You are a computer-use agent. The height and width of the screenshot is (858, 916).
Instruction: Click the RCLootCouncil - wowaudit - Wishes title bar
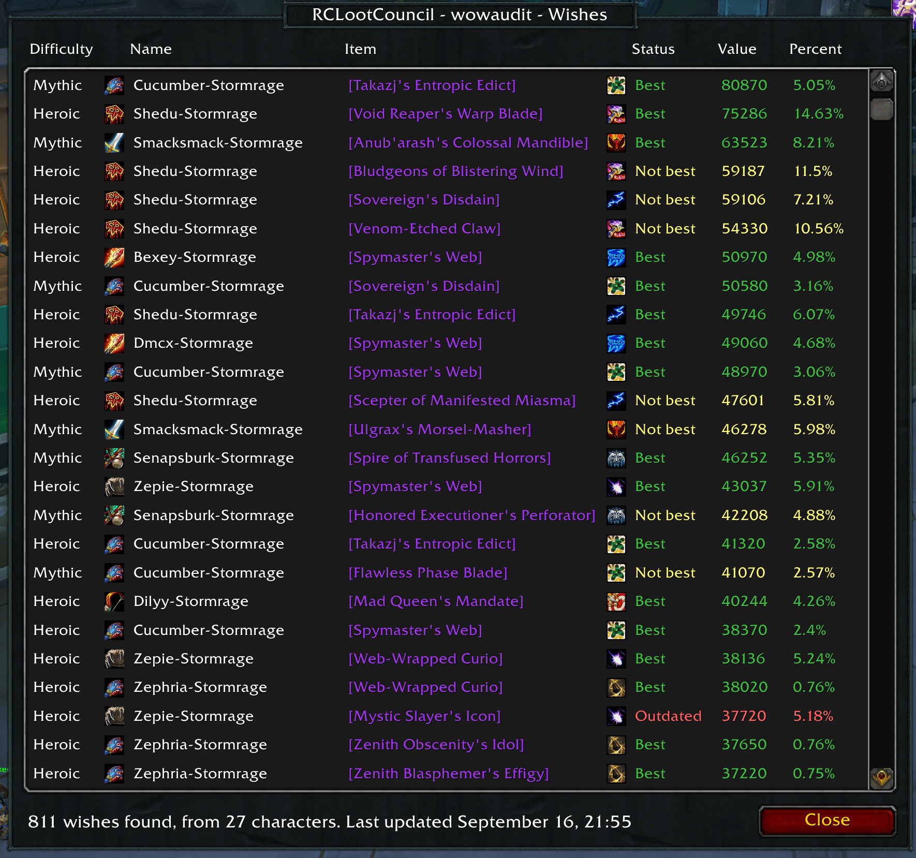(460, 15)
